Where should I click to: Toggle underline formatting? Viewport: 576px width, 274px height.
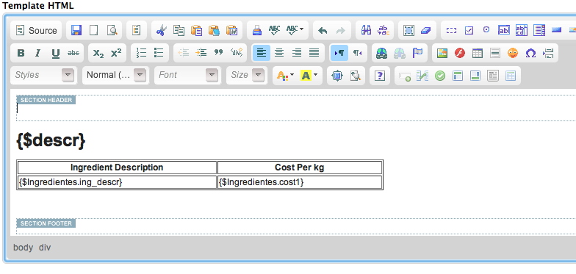point(56,53)
